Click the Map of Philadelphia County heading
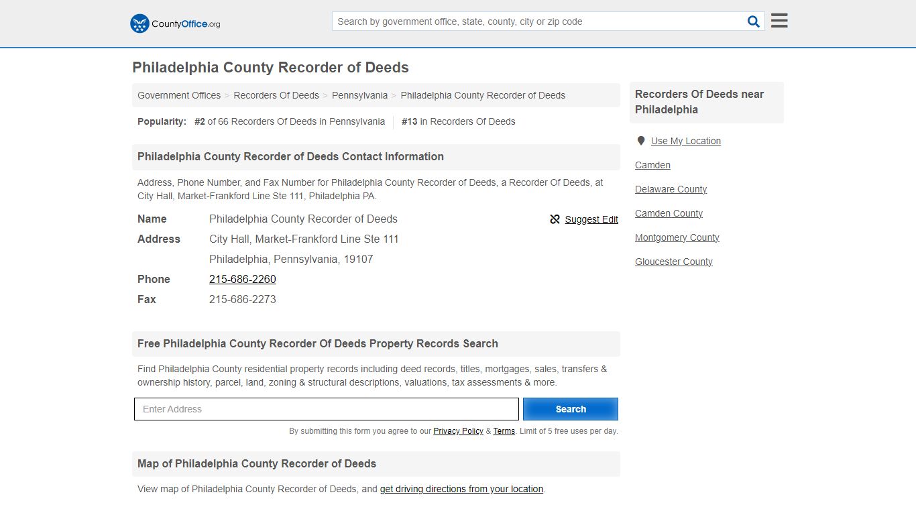Screen dimensions: 916x515 click(257, 463)
